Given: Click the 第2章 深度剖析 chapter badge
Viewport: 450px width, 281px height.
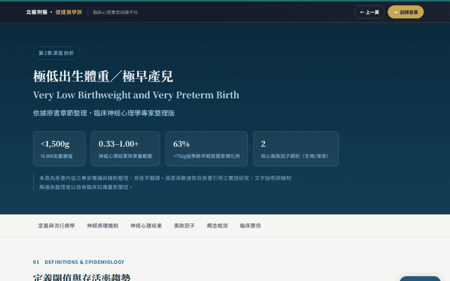Looking at the screenshot, I should tap(56, 53).
